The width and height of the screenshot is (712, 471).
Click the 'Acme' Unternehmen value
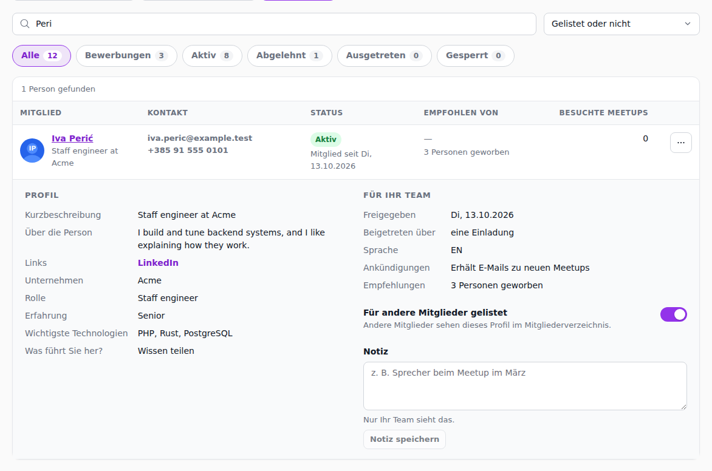[x=149, y=280]
